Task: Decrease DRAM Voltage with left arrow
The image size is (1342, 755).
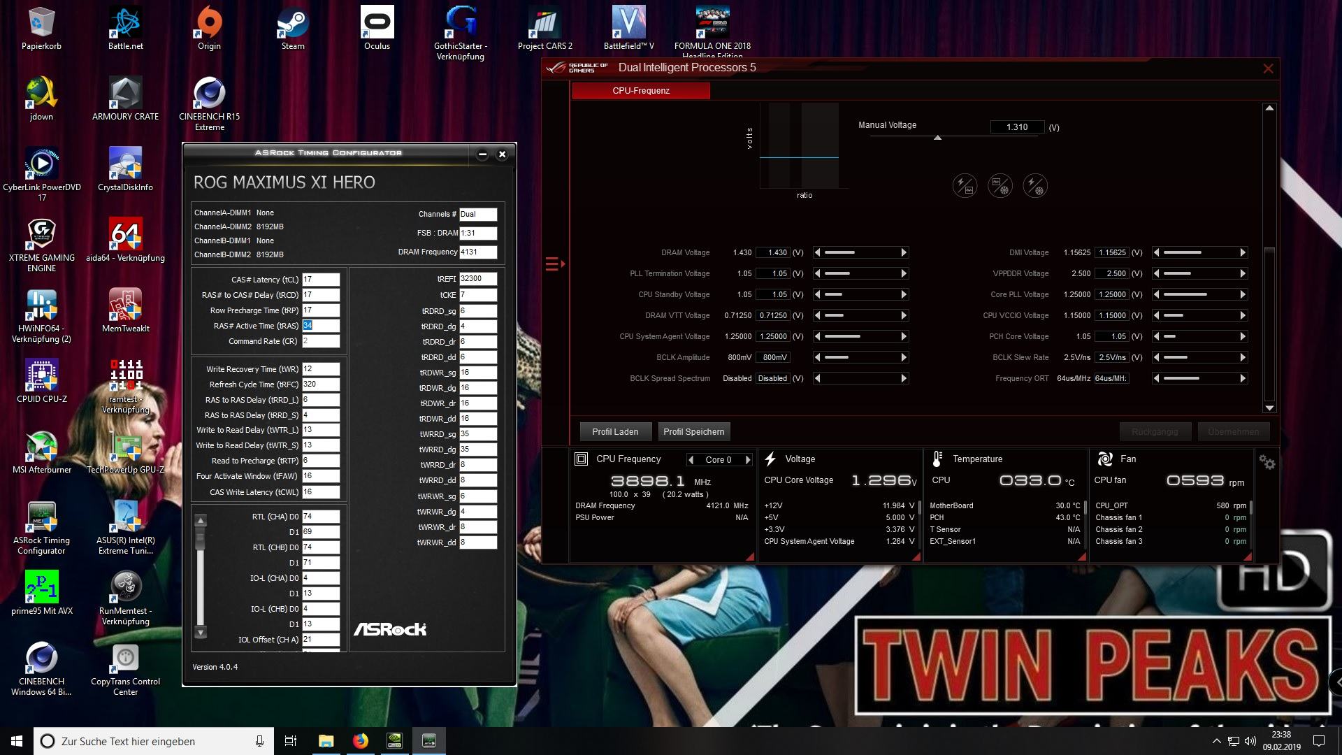Action: [818, 252]
